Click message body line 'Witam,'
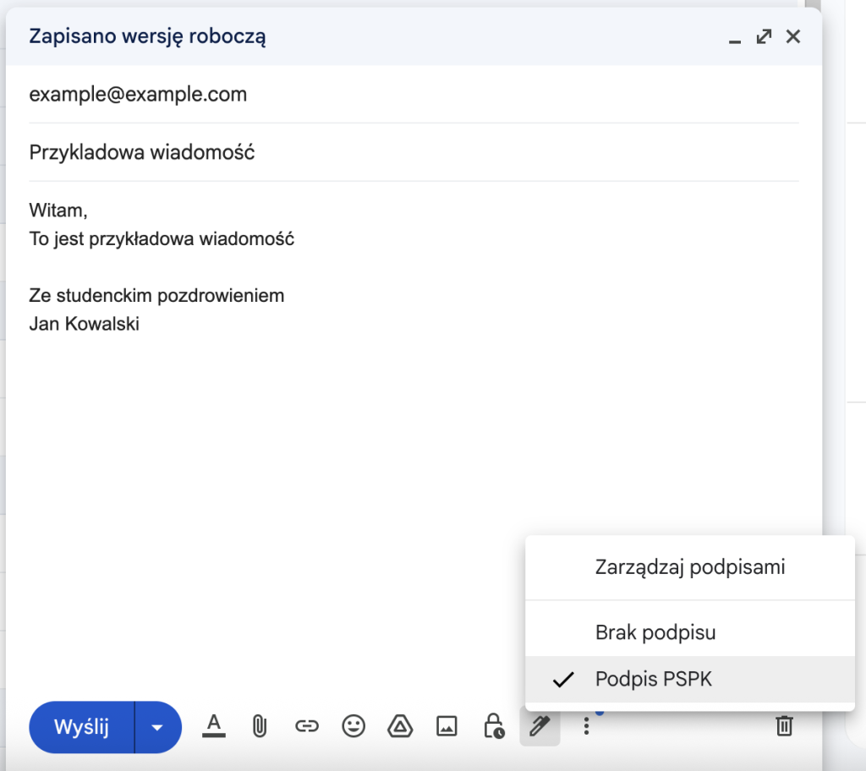Image resolution: width=866 pixels, height=771 pixels. click(58, 211)
